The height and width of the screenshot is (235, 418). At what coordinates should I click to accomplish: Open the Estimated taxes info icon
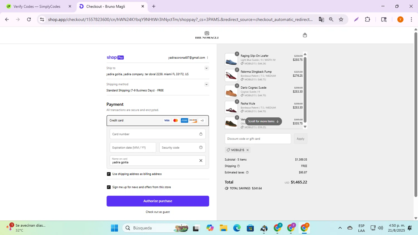point(247,172)
